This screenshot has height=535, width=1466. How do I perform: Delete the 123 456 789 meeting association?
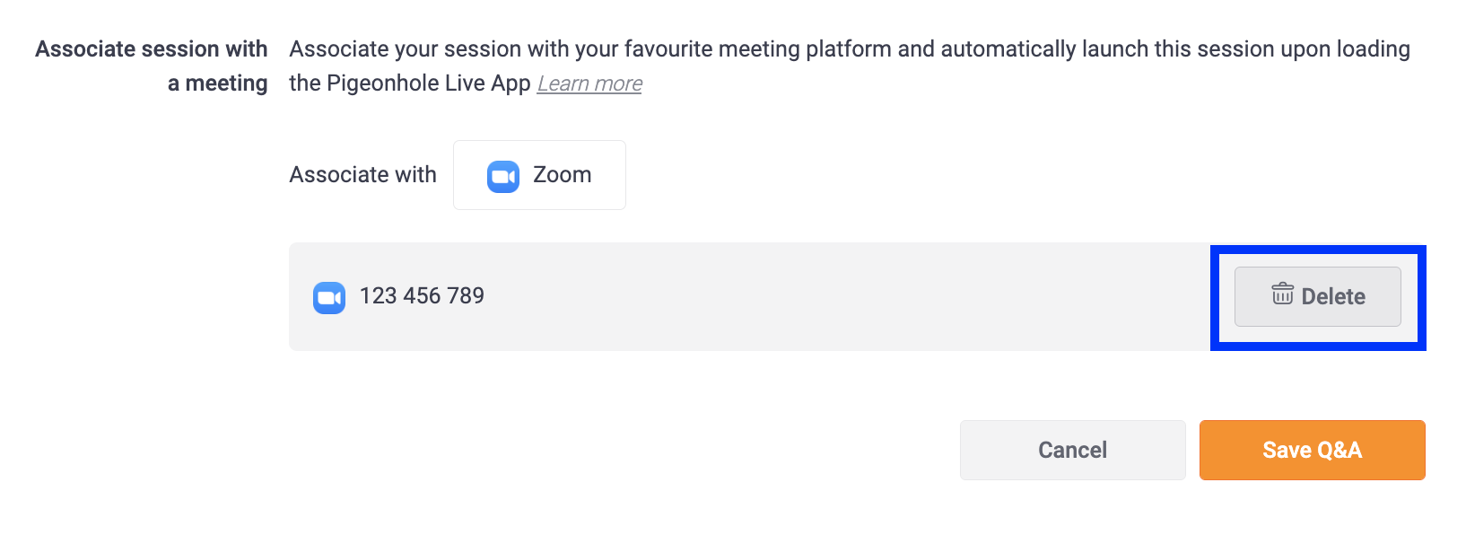tap(1318, 296)
